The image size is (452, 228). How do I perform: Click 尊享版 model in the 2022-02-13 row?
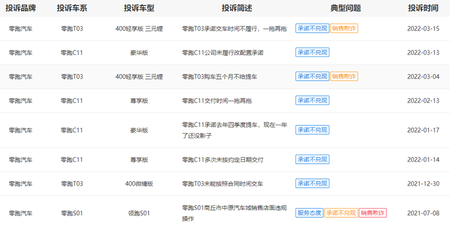pyautogui.click(x=139, y=100)
